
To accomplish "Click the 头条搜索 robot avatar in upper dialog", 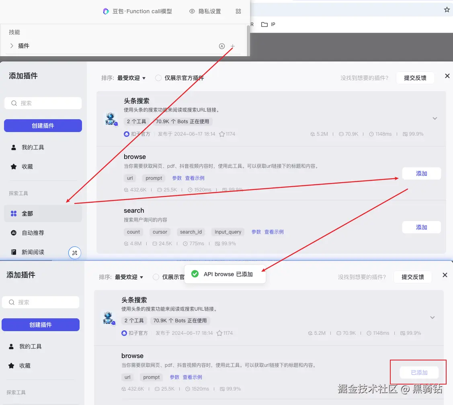I will coord(111,119).
